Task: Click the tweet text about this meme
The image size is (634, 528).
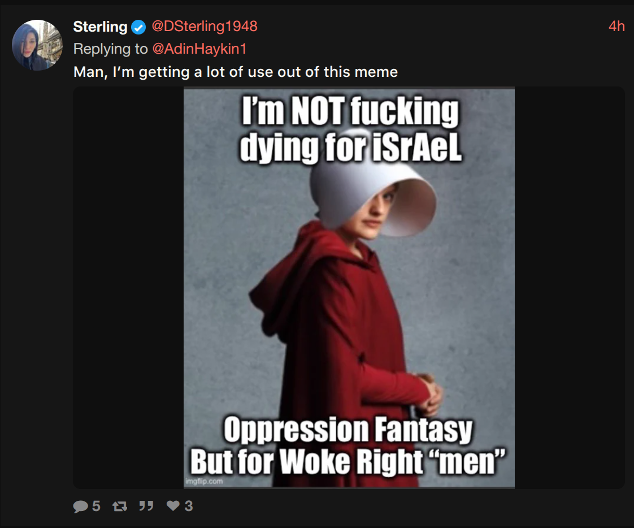Action: (235, 72)
